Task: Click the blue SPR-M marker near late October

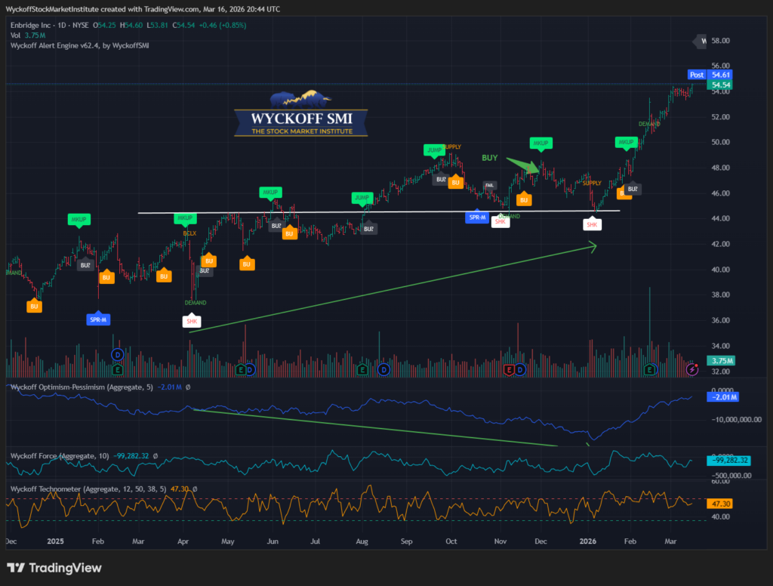Action: [477, 217]
